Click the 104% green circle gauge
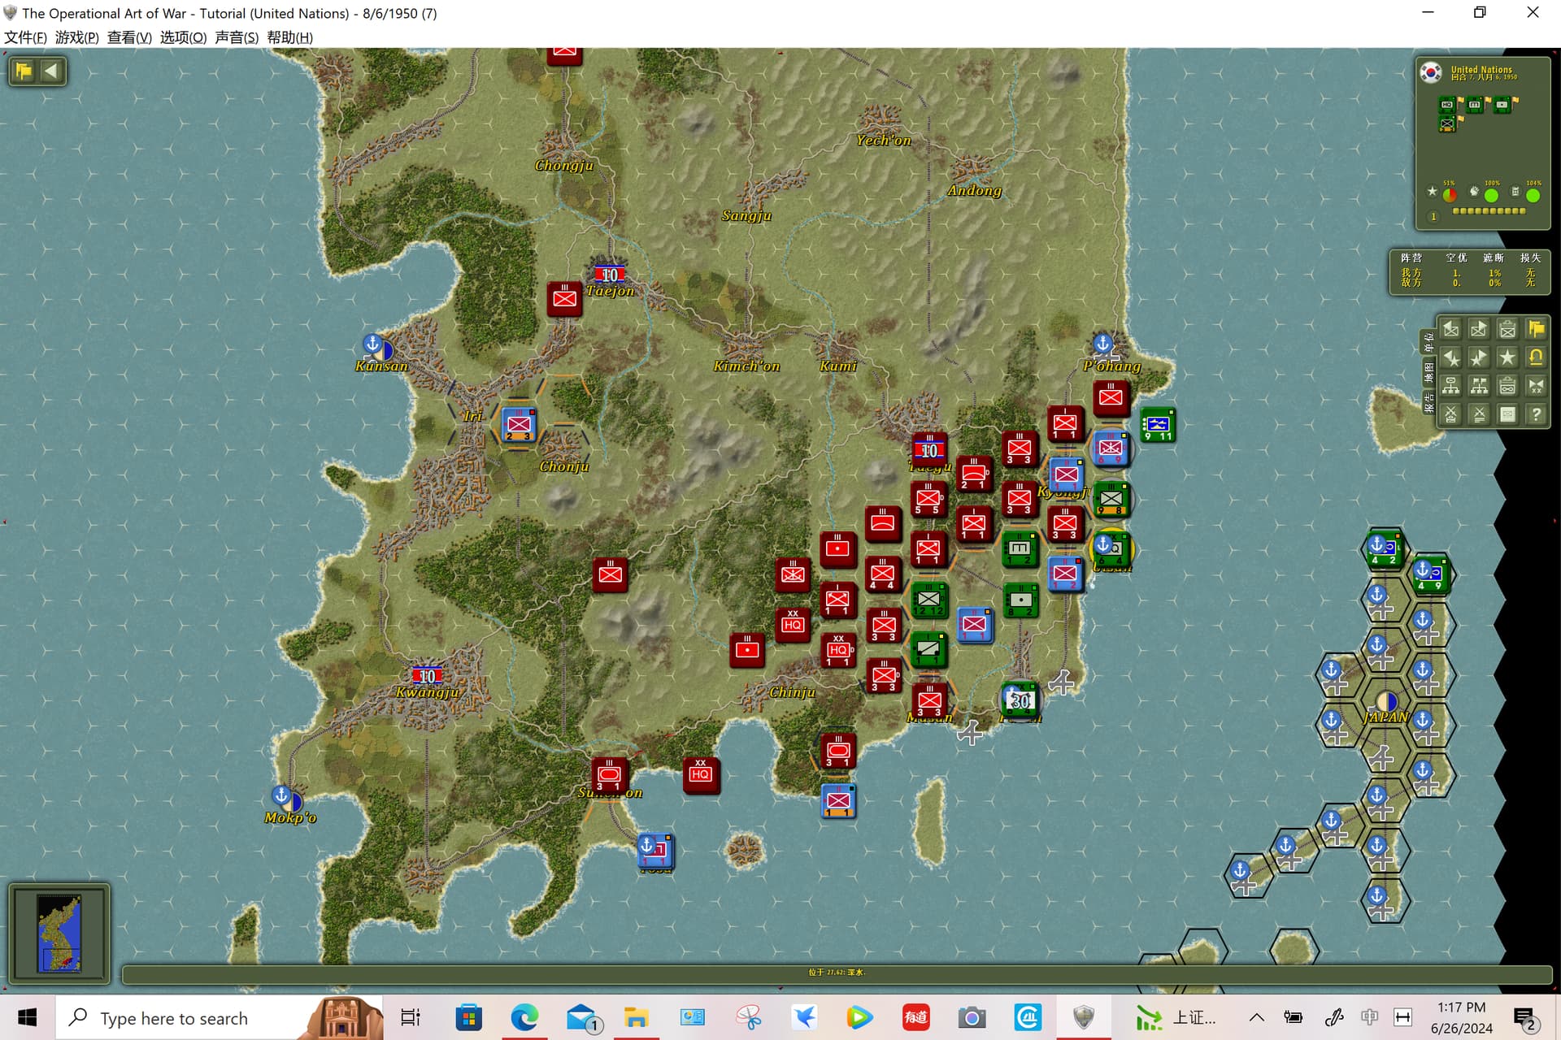This screenshot has height=1040, width=1561. coord(1533,195)
